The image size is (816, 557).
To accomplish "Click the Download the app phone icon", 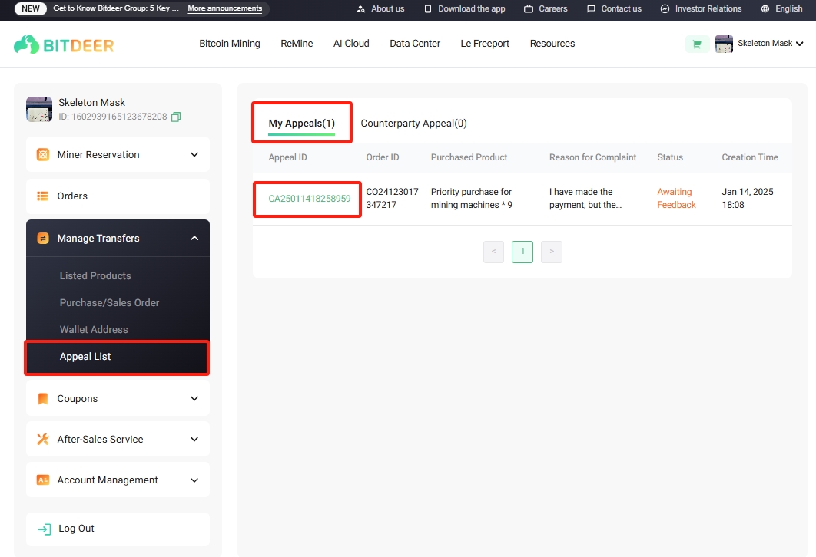I will click(x=428, y=9).
